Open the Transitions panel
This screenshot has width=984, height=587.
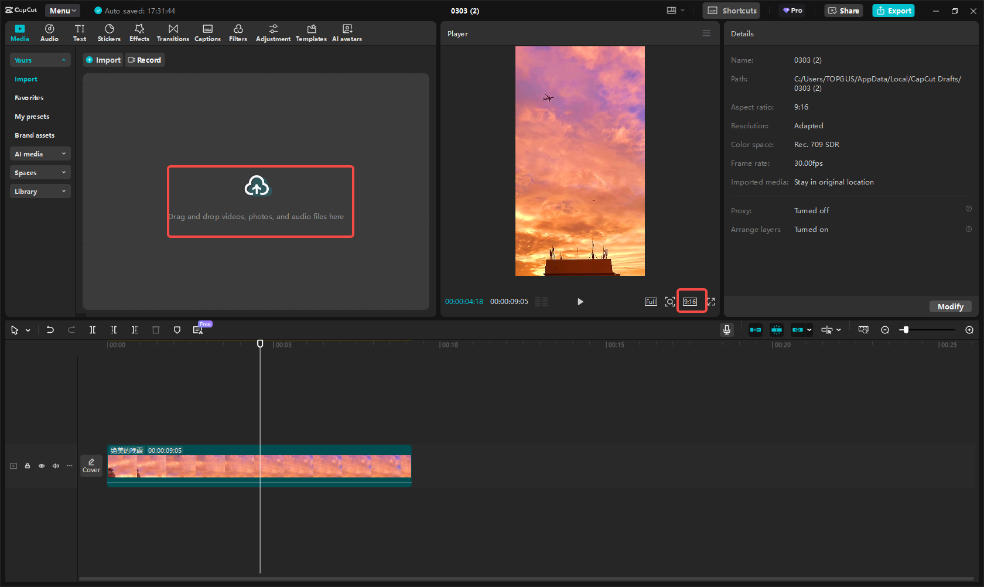click(x=173, y=33)
